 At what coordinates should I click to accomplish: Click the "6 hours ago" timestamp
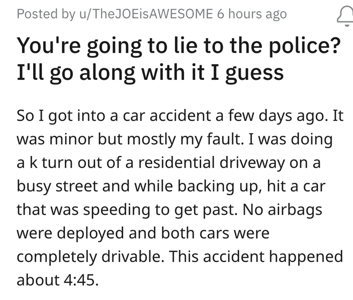coord(252,14)
